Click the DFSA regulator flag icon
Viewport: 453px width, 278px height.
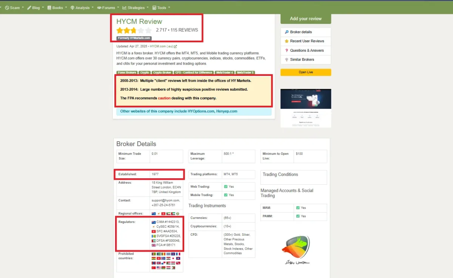154,241
